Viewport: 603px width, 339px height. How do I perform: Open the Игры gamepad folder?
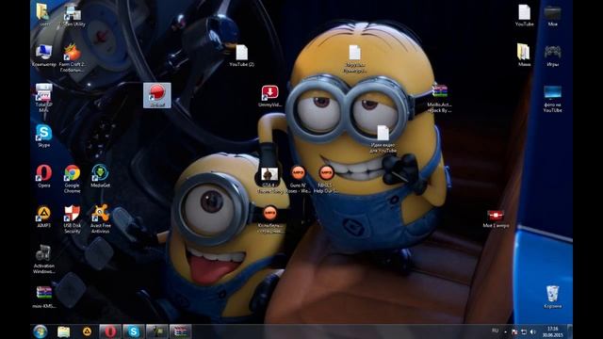click(553, 56)
